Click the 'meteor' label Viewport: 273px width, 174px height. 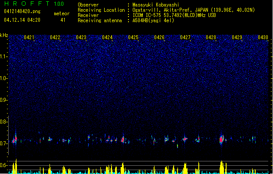pos(62,13)
